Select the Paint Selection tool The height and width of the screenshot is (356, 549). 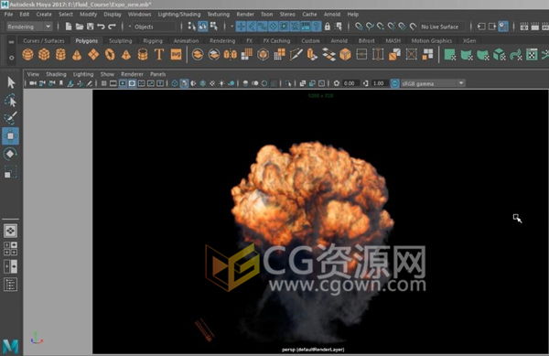click(10, 118)
